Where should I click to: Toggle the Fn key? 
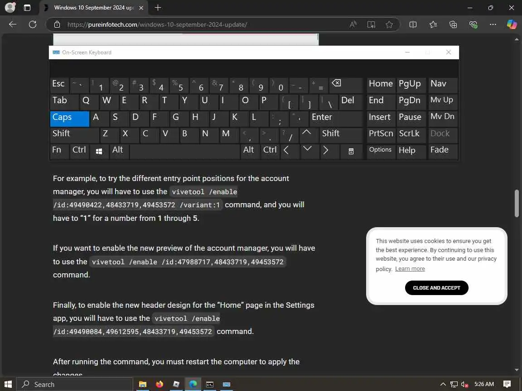pos(60,151)
